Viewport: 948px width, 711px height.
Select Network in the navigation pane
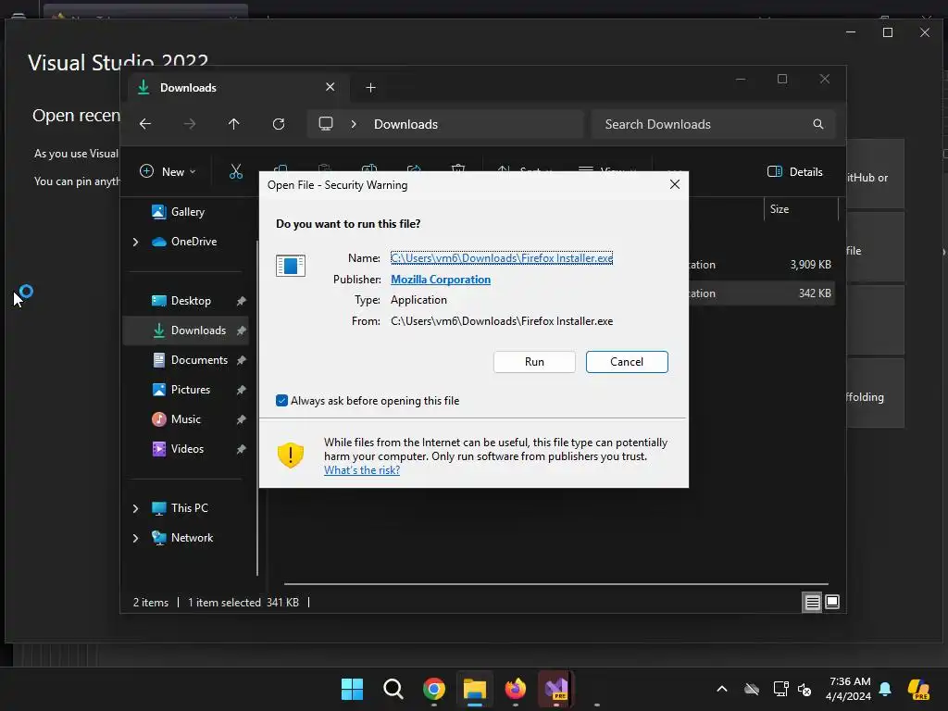(x=192, y=538)
